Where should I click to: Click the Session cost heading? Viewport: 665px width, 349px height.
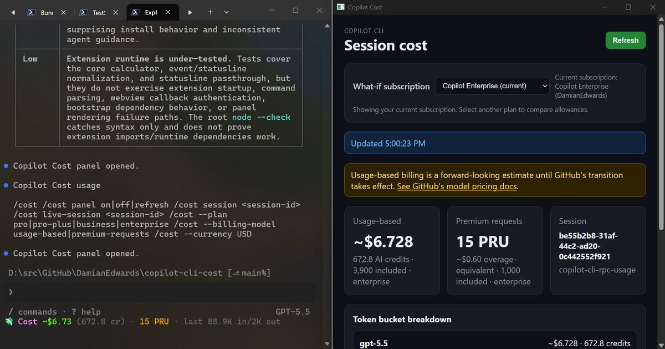tap(386, 45)
